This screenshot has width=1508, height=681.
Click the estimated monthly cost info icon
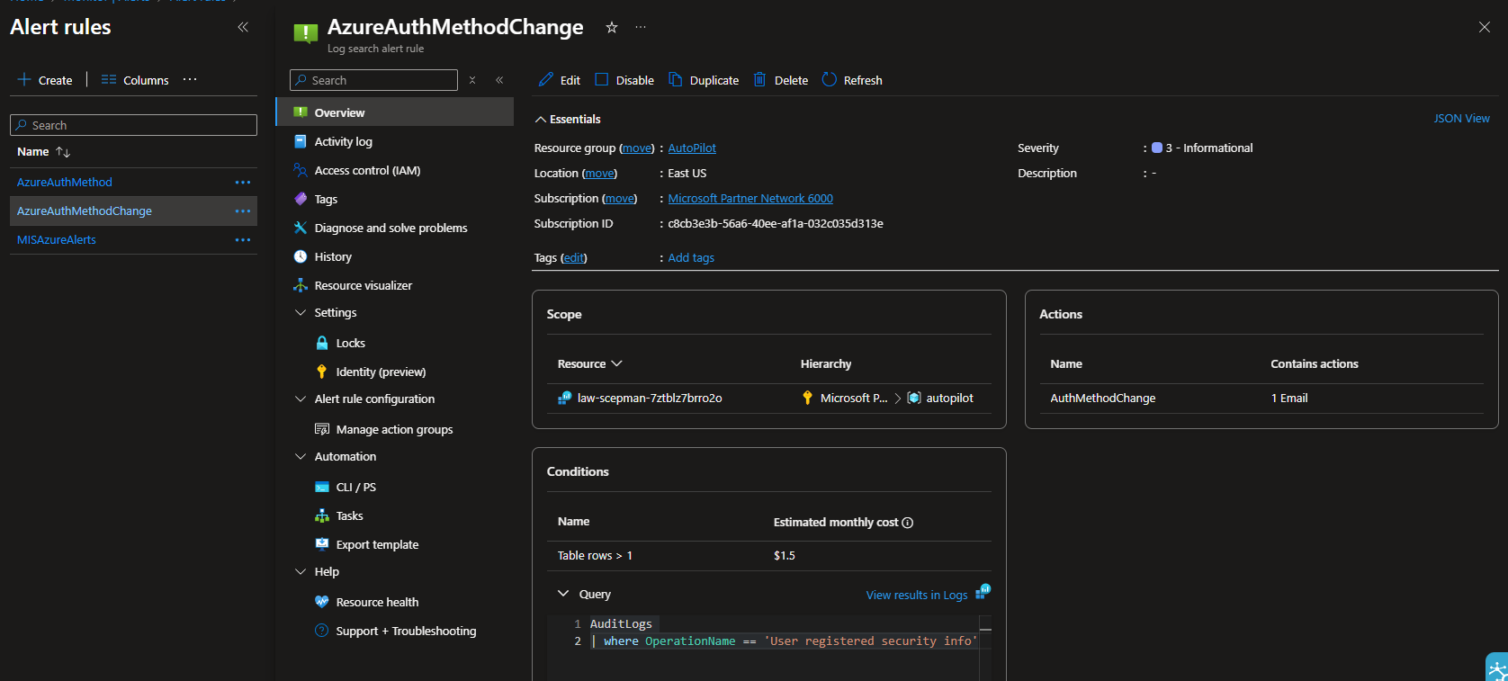(x=908, y=523)
